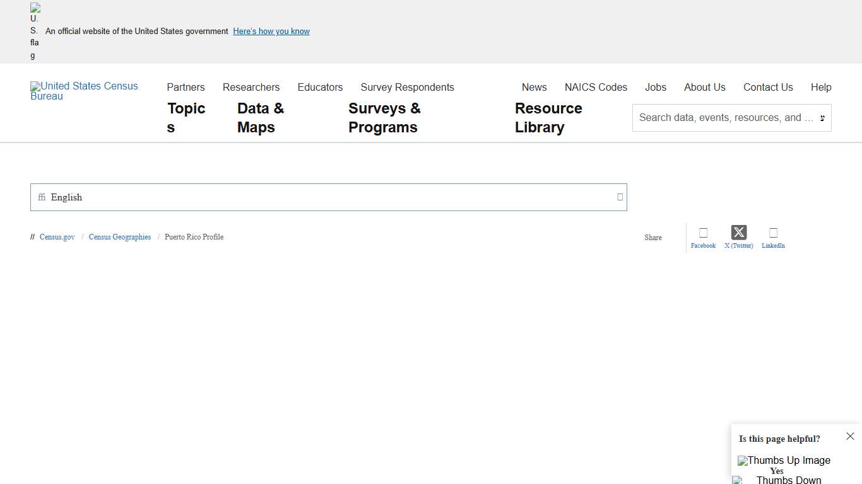Click the U.S. flag image
The width and height of the screenshot is (862, 484).
(35, 31)
